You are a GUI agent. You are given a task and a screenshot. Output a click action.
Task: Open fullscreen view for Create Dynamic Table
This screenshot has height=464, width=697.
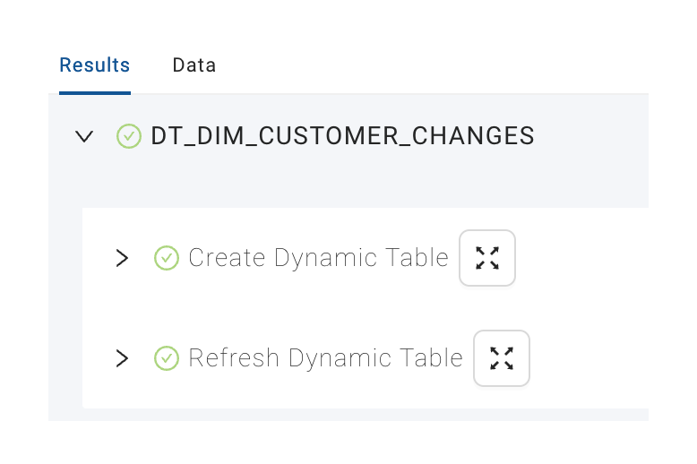coord(487,258)
